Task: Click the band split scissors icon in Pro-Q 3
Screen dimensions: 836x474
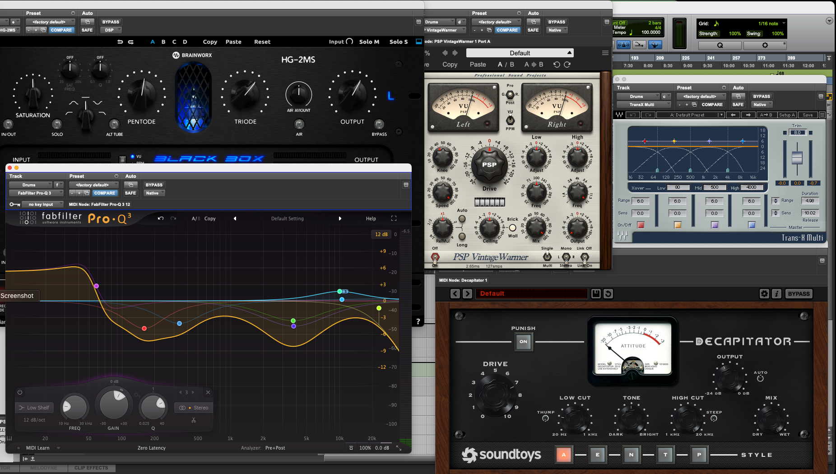Action: (194, 420)
